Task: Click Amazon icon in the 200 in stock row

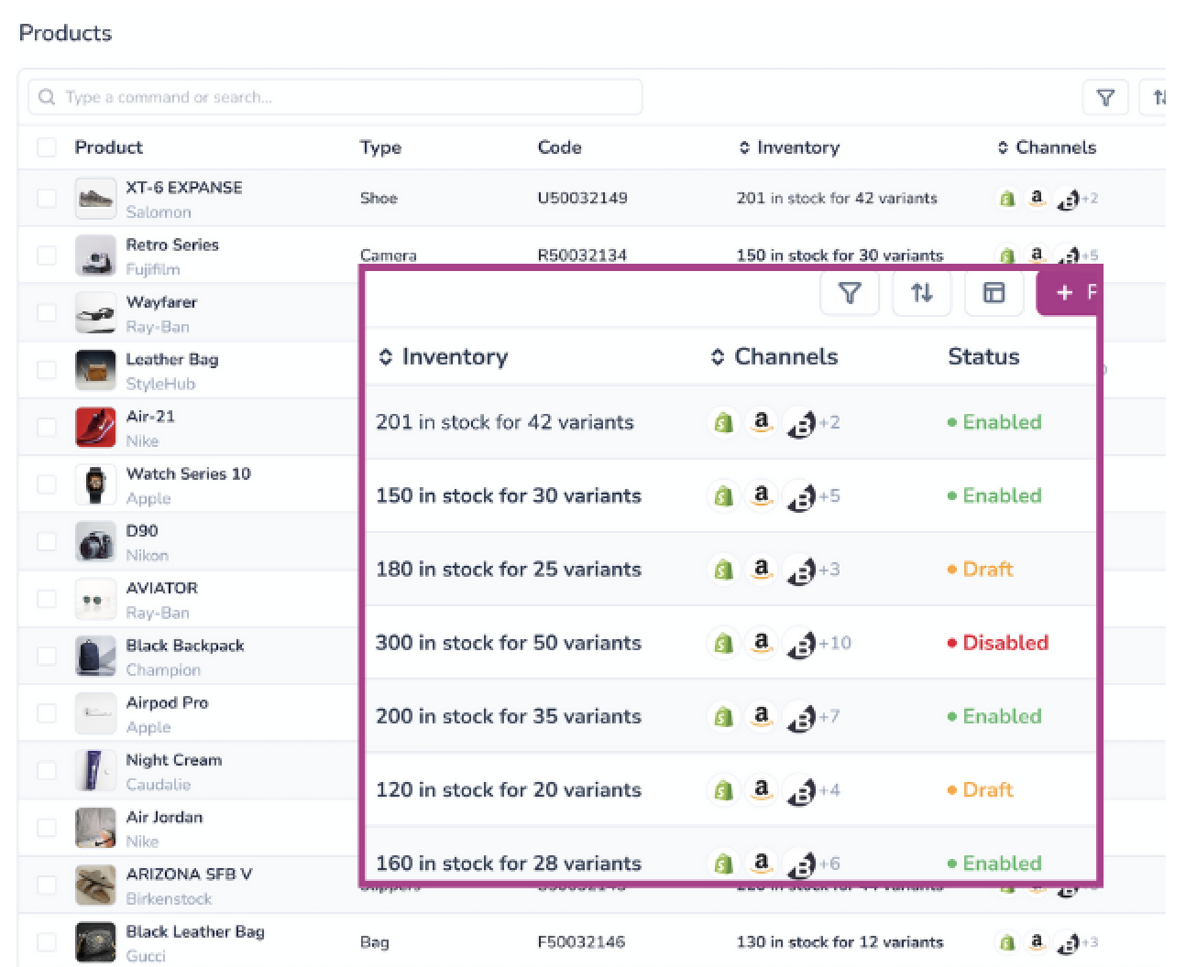Action: [x=761, y=716]
